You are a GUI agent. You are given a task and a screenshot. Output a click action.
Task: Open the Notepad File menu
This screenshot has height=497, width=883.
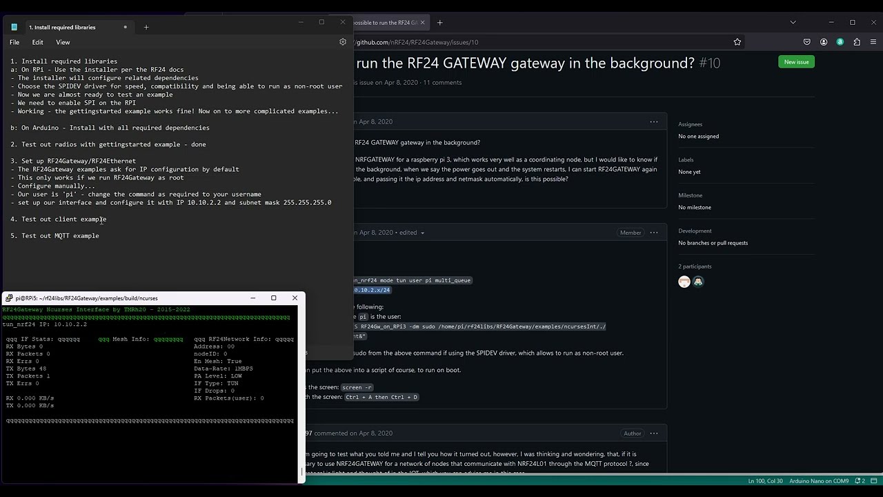(14, 42)
